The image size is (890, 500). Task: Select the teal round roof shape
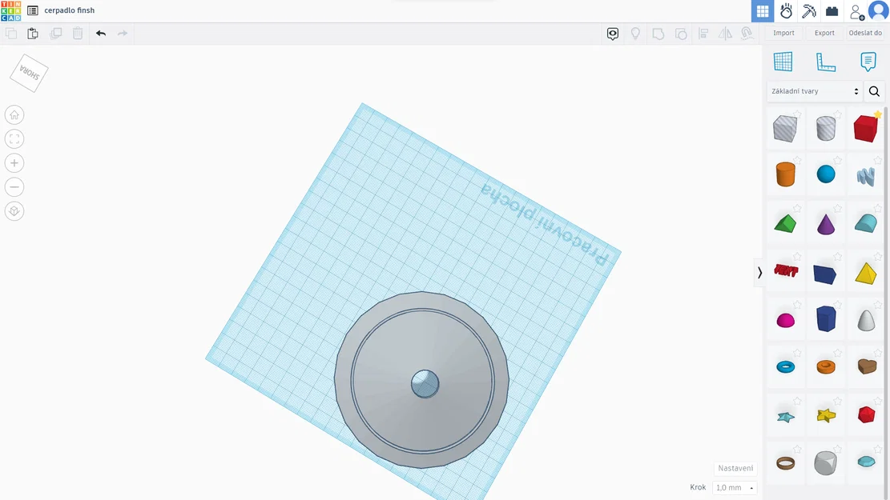coord(866,223)
